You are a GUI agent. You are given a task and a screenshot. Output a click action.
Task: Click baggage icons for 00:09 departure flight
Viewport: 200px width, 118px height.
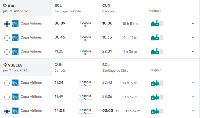coord(157,24)
